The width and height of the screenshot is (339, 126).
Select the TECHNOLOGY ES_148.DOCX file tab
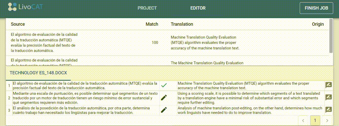pos(38,73)
